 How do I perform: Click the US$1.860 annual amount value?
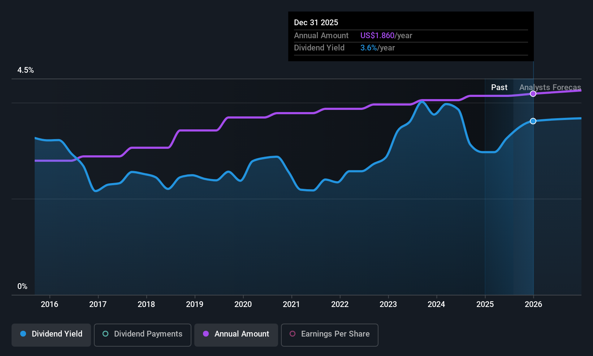pos(377,36)
